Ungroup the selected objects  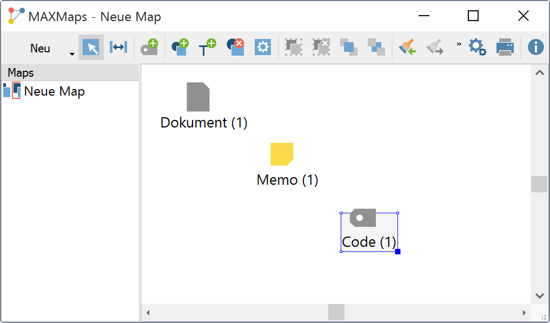pyautogui.click(x=321, y=48)
